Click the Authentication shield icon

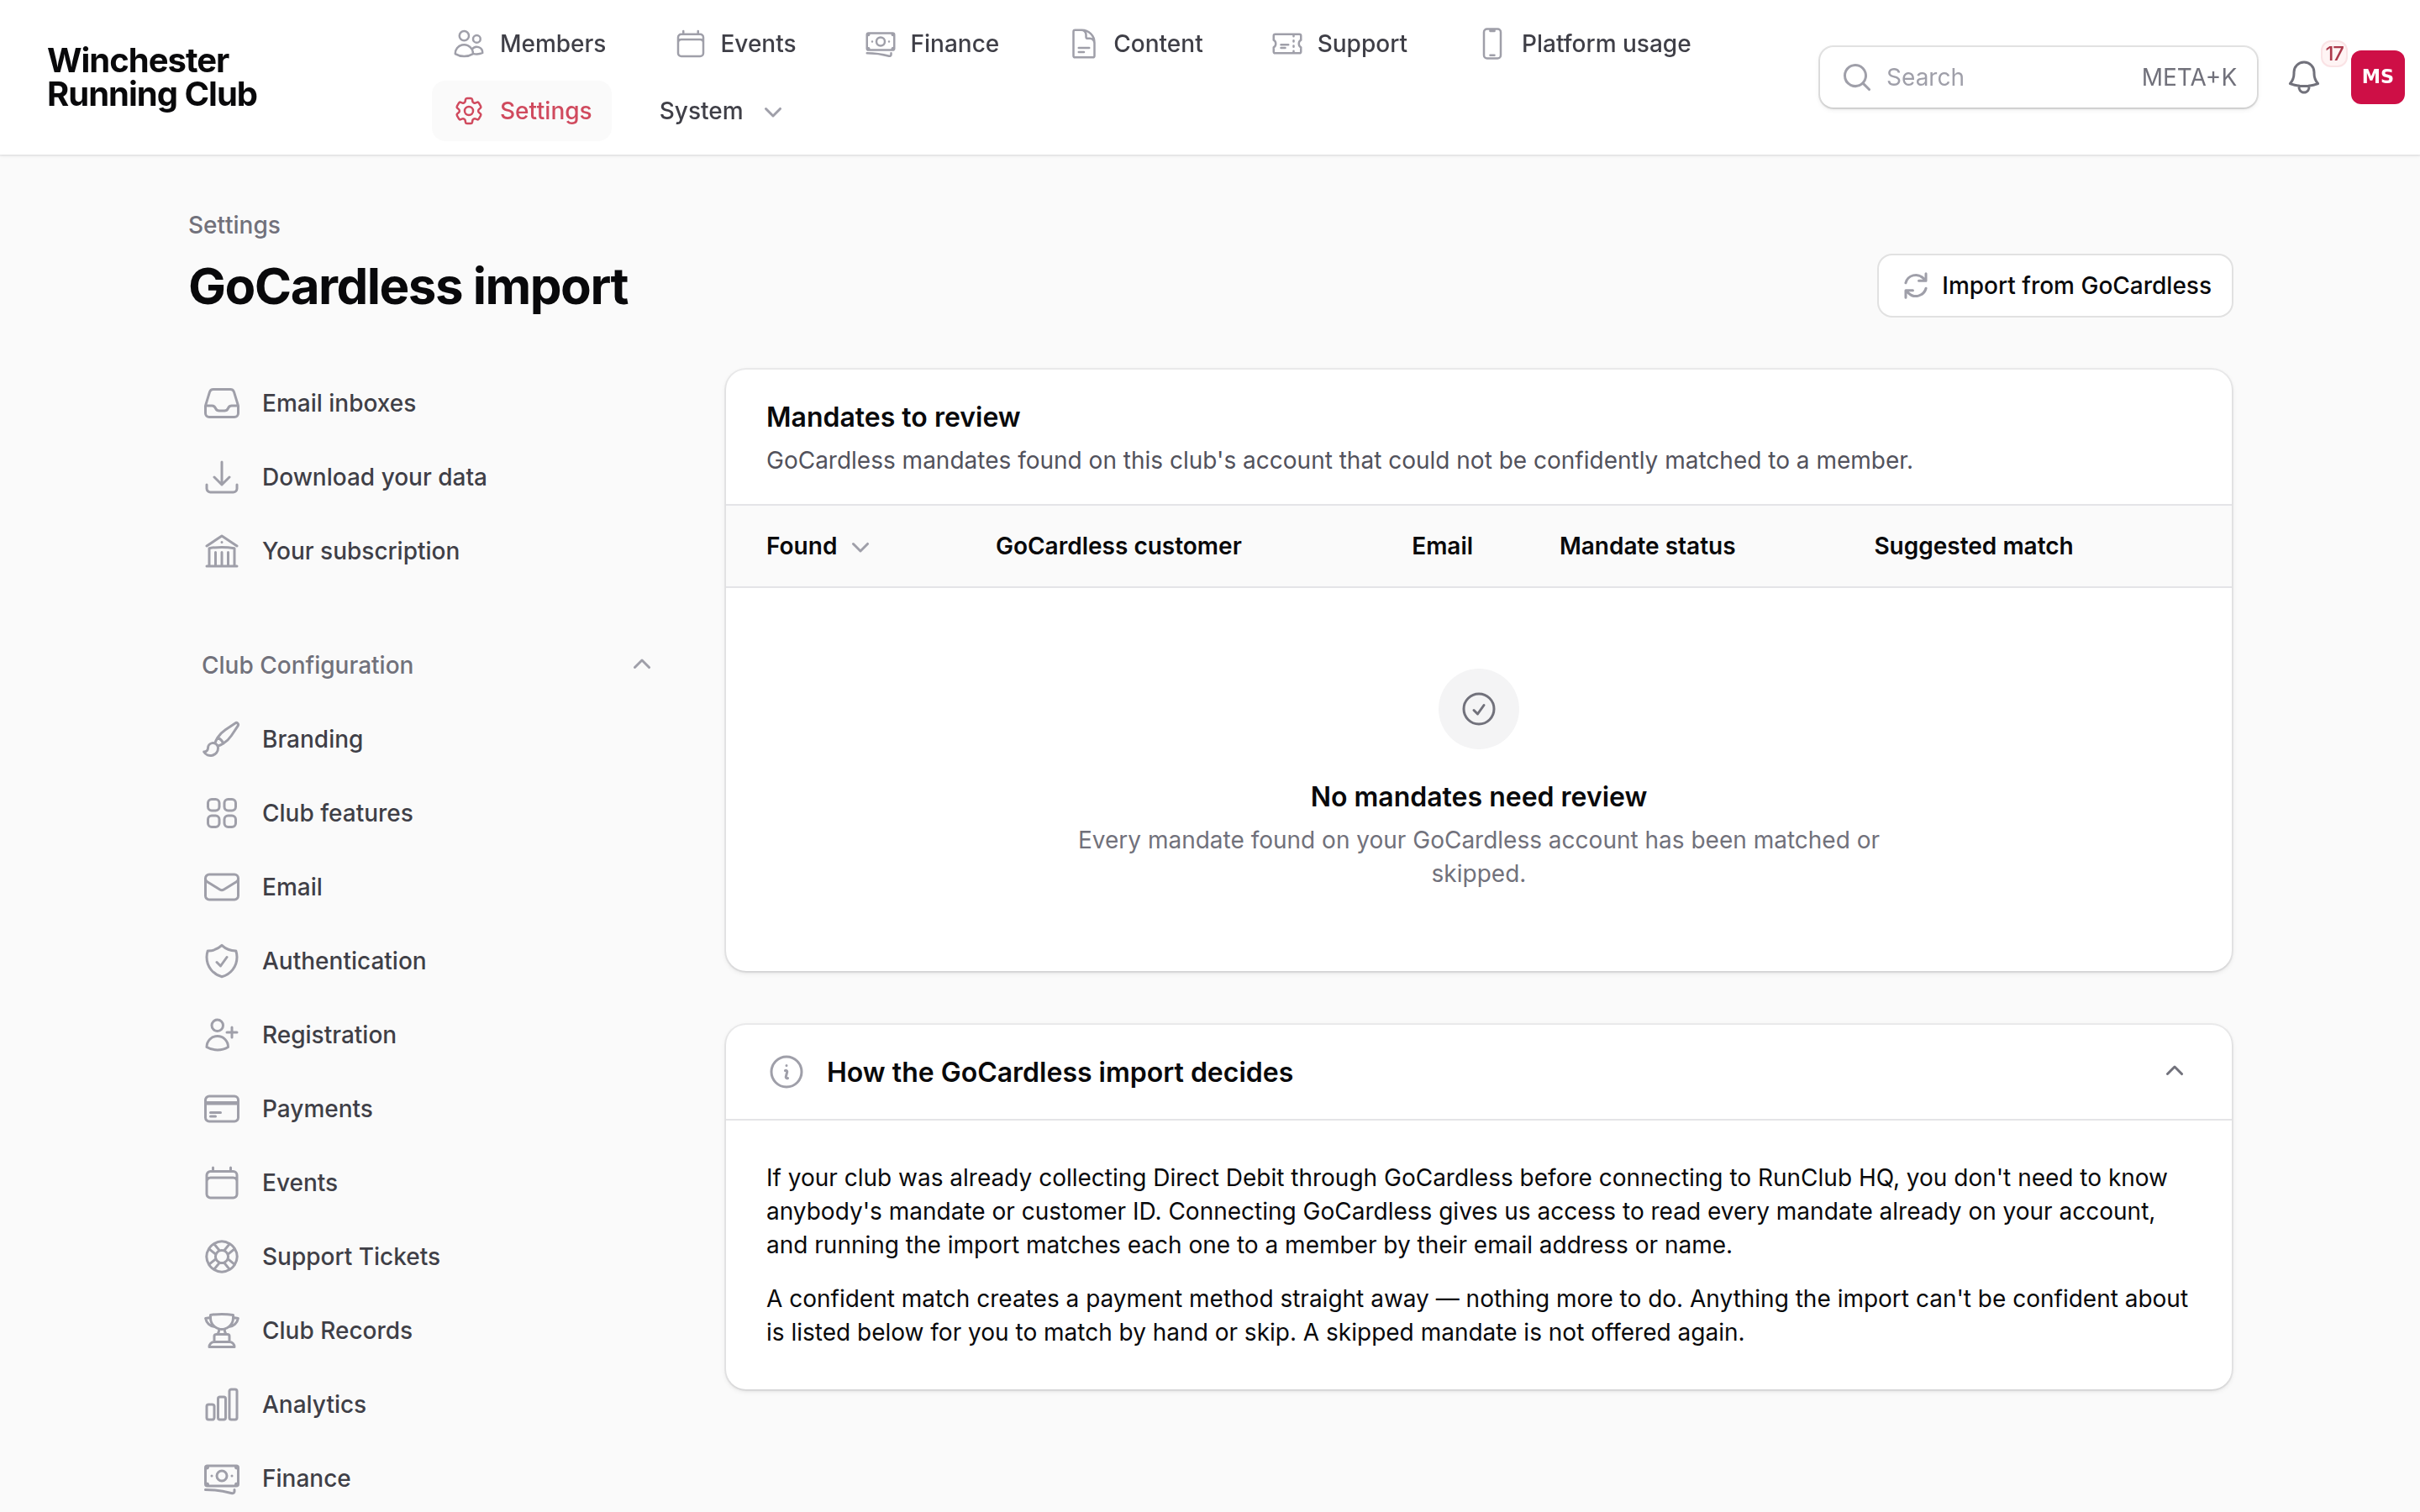click(x=222, y=961)
